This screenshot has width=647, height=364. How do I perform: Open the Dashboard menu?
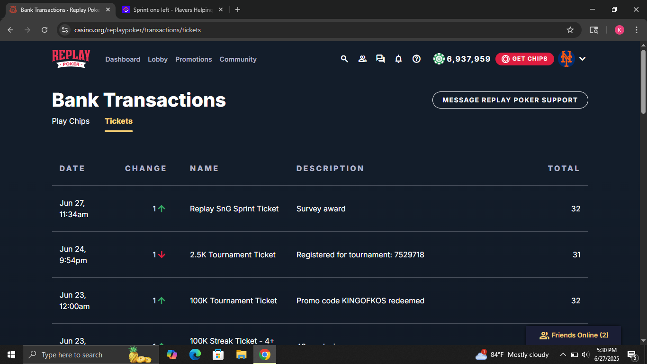[123, 59]
